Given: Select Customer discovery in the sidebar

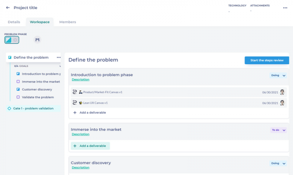Looking at the screenshot, I should coord(37,90).
